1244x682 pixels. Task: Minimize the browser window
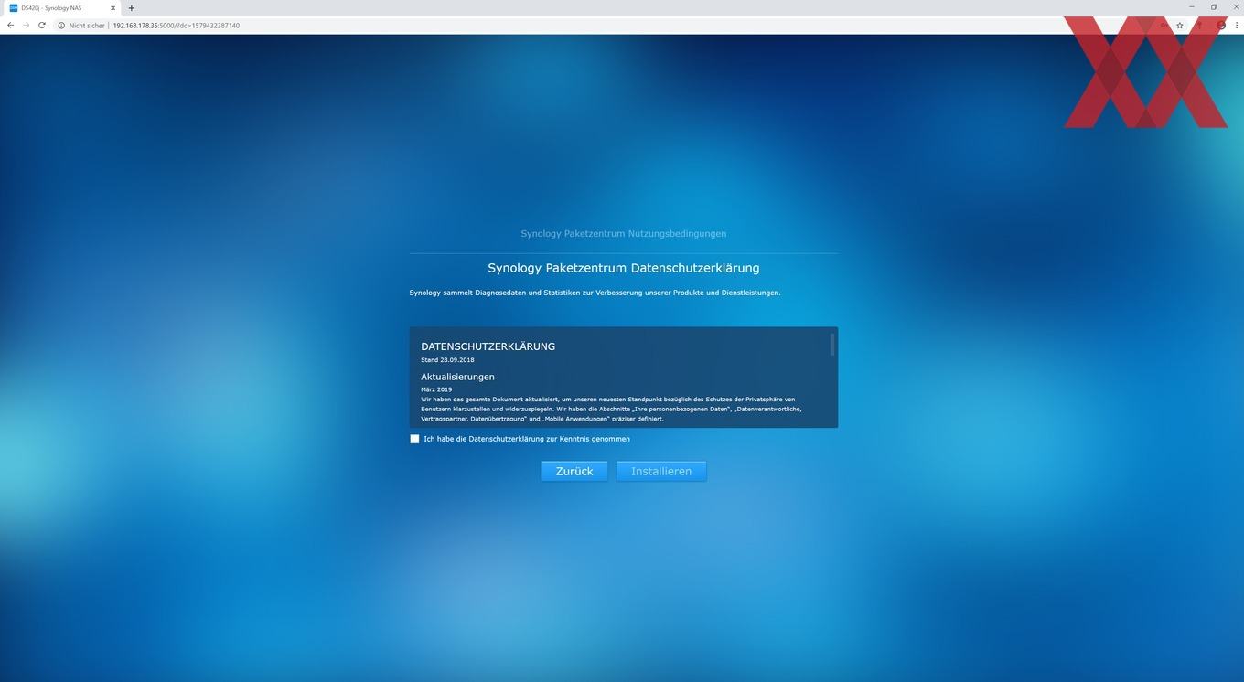point(1191,7)
